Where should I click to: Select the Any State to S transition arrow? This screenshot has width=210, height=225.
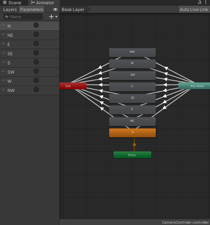click(165, 85)
